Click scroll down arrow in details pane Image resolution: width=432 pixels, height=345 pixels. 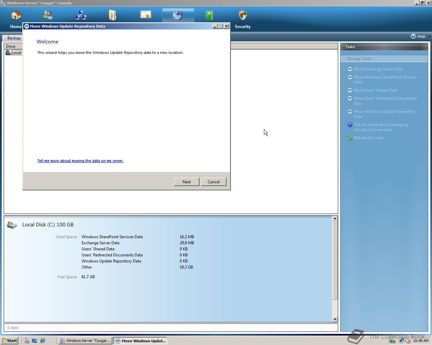pyautogui.click(x=335, y=319)
